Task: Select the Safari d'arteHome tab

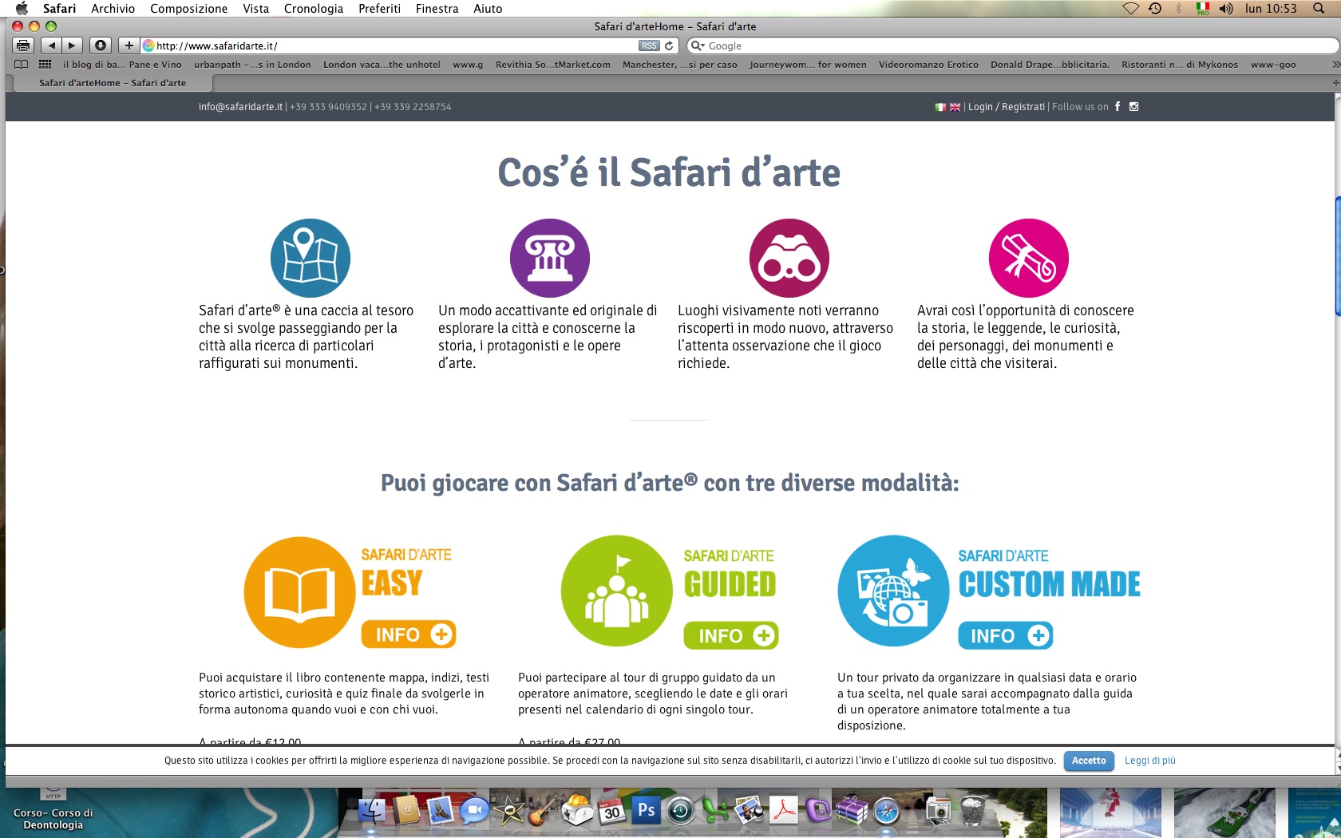Action: 113,83
